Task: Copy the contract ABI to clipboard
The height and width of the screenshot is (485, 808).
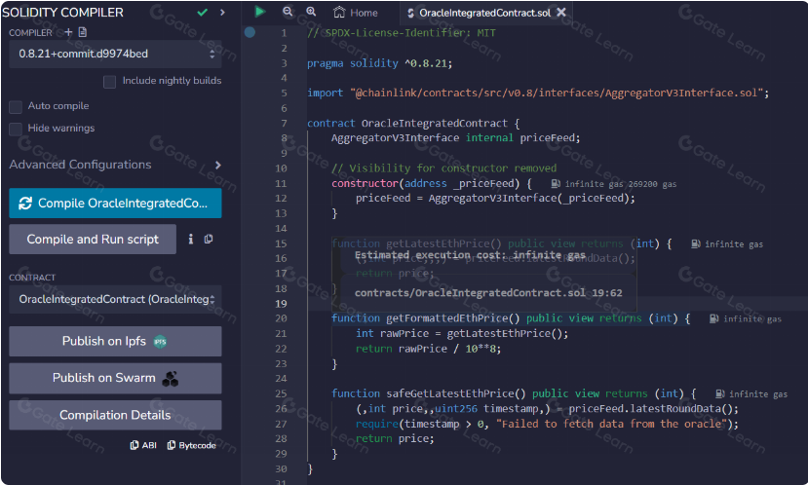Action: pyautogui.click(x=143, y=445)
